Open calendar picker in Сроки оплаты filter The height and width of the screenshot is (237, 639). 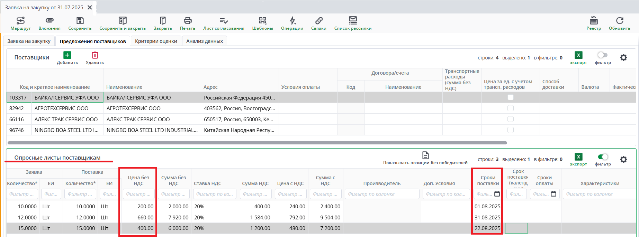pos(553,194)
